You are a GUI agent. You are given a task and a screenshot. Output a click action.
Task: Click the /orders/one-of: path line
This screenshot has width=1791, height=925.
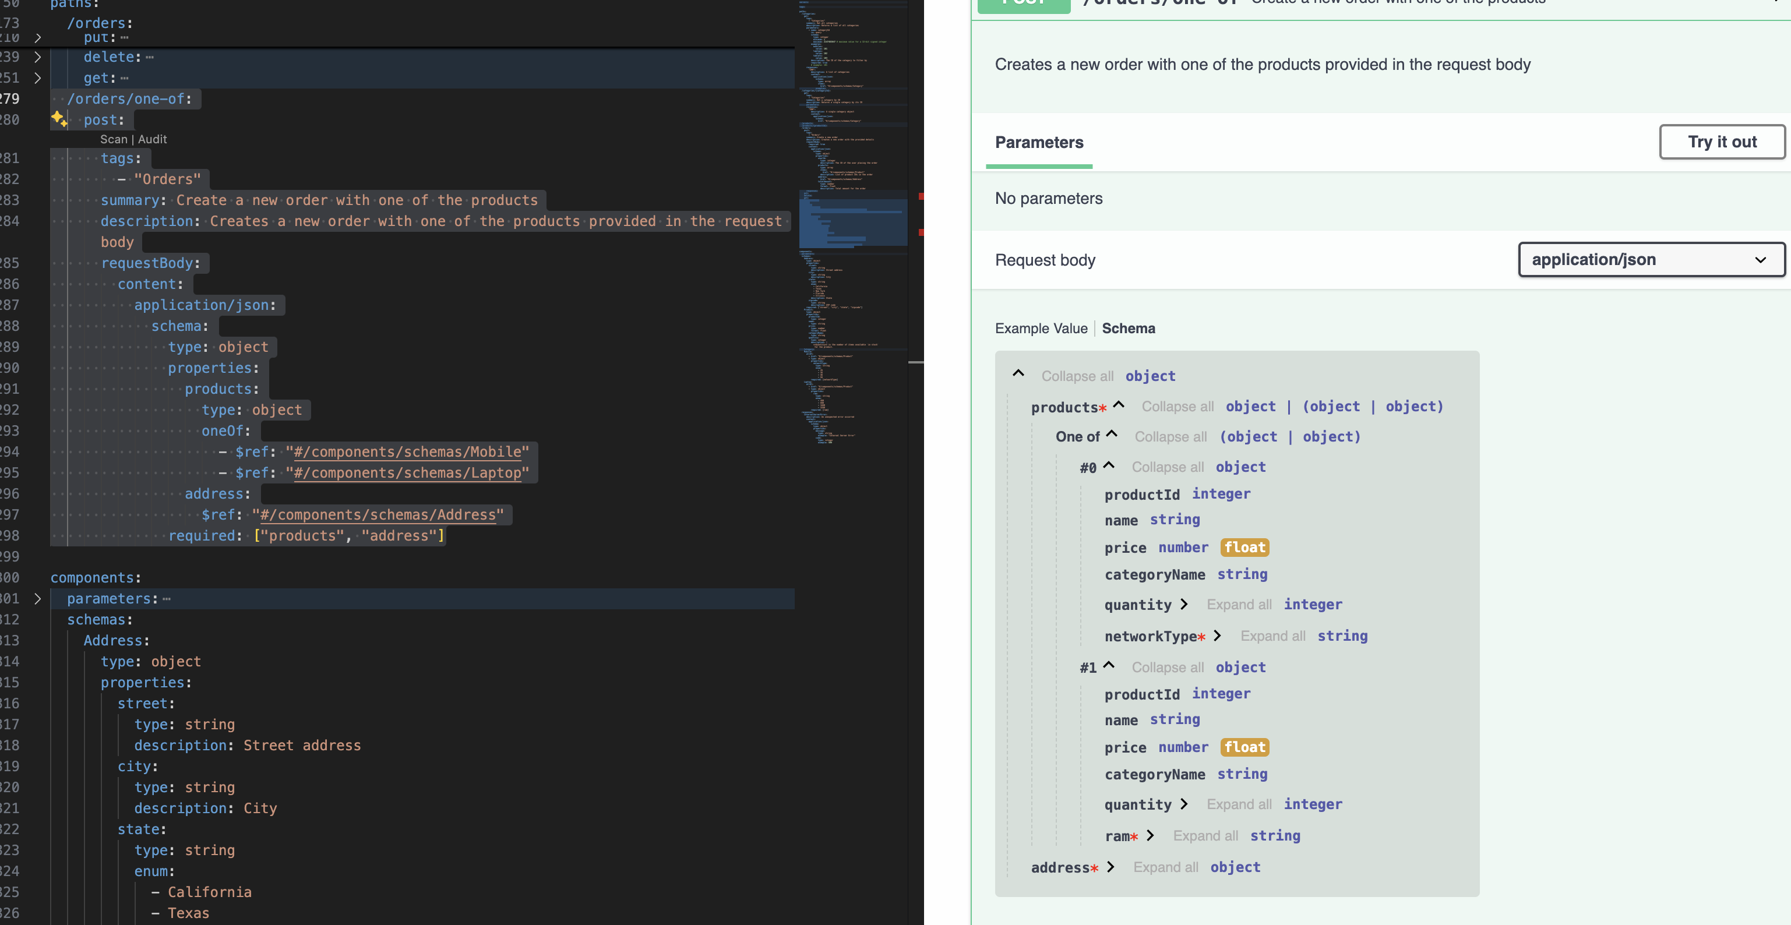tap(129, 98)
